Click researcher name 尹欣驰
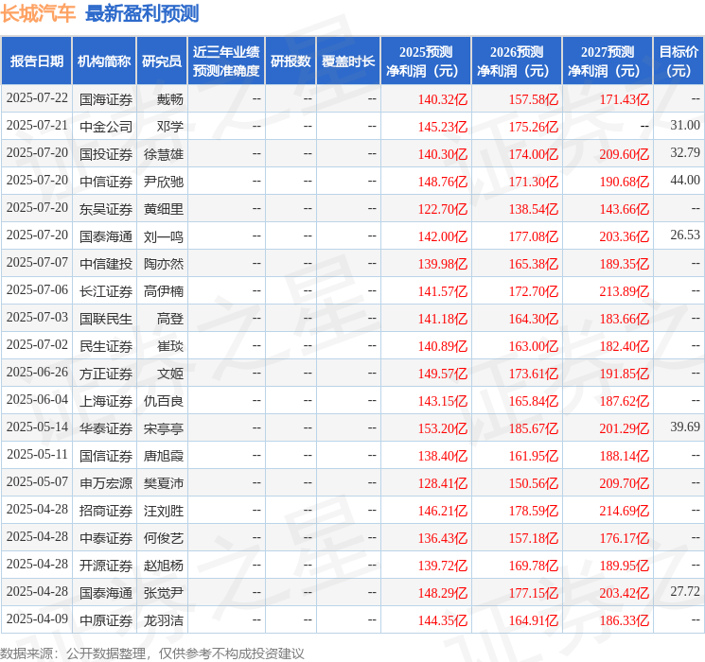The image size is (705, 662). click(164, 182)
